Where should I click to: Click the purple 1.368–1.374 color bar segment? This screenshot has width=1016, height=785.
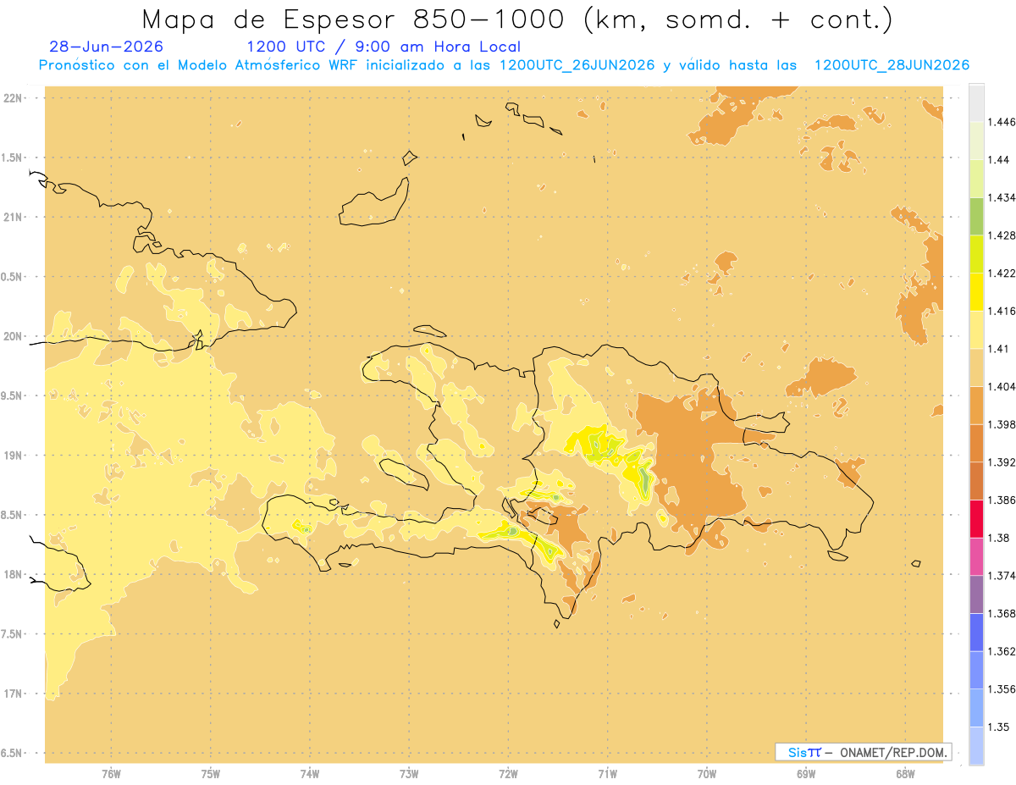coord(976,594)
